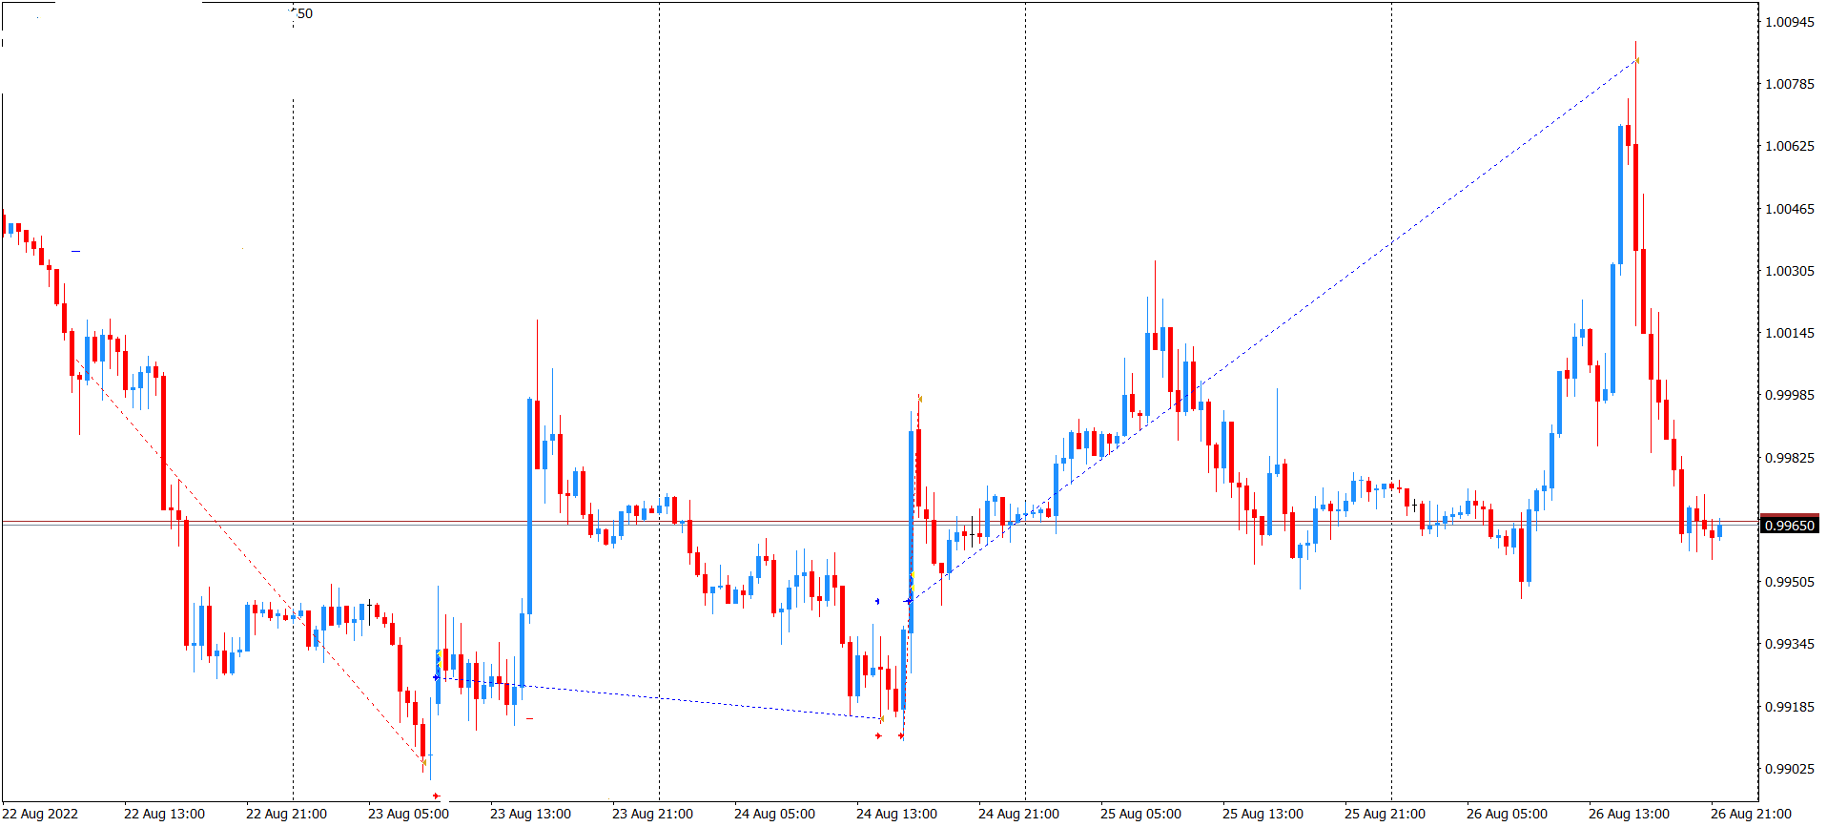Pick the 0.99025 price scale value
The width and height of the screenshot is (1827, 827).
pyautogui.click(x=1790, y=769)
